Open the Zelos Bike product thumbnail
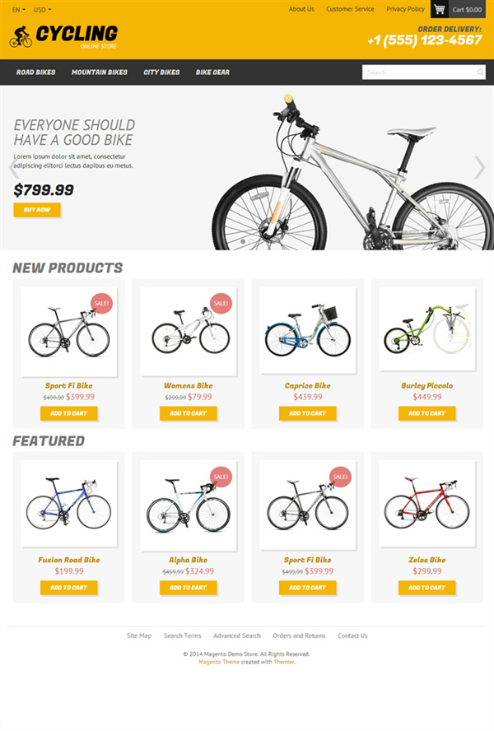 [x=426, y=504]
